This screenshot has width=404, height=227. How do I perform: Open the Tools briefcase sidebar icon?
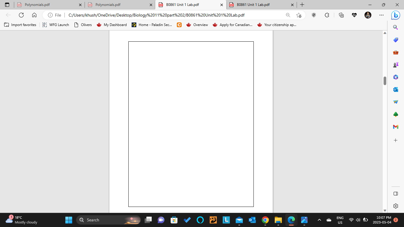click(x=395, y=52)
